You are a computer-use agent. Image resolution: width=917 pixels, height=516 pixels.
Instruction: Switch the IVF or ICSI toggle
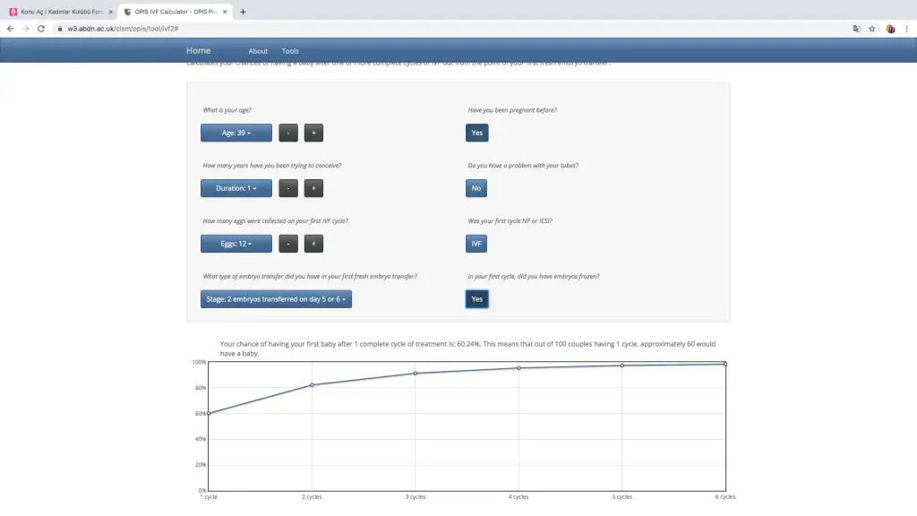476,244
